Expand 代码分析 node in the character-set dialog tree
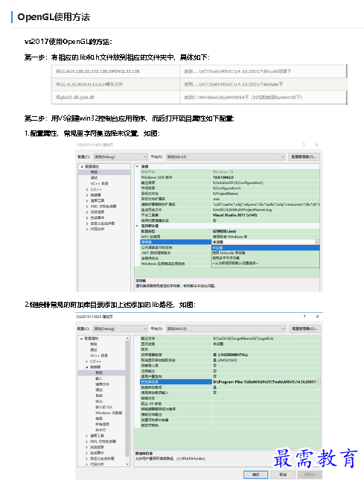Image resolution: width=364 pixels, height=482 pixels. click(87, 229)
